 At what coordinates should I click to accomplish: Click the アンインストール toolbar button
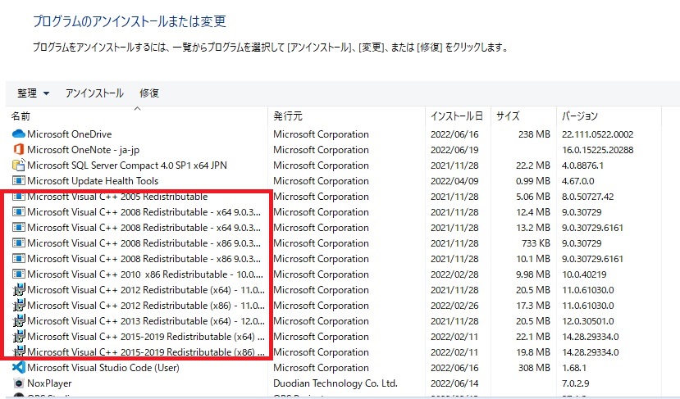point(94,93)
